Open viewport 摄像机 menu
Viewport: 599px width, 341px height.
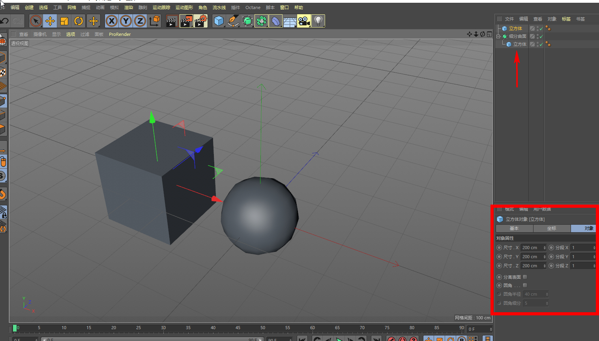(x=40, y=34)
